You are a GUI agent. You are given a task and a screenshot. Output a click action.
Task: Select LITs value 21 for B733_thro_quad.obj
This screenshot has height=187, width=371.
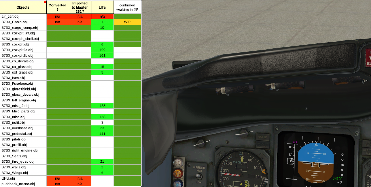tap(102, 161)
